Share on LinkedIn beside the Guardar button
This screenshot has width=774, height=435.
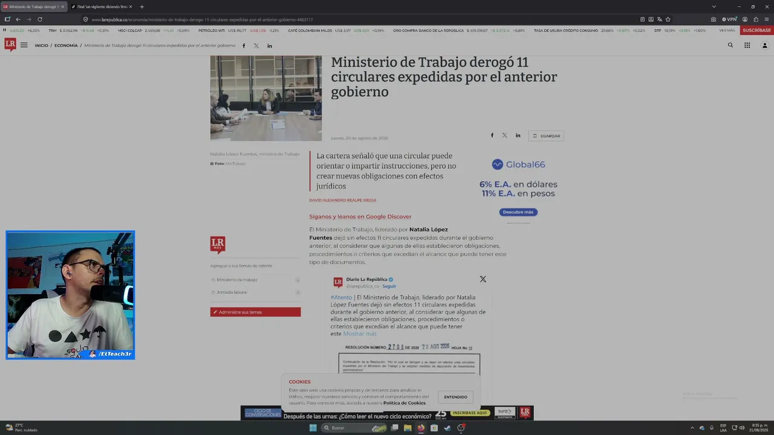(x=518, y=135)
